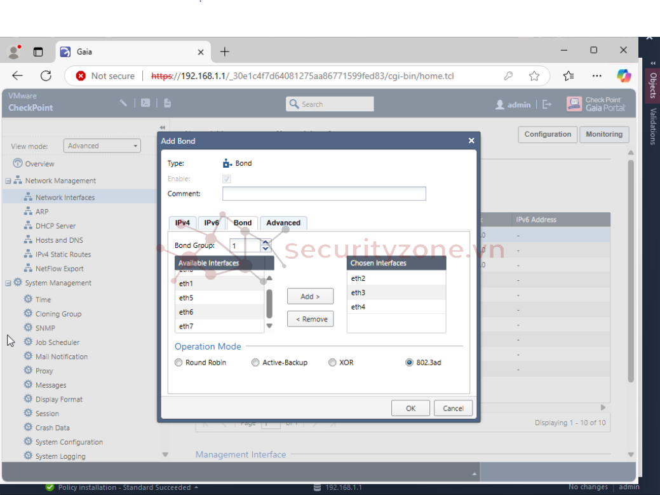Viewport: 660px width, 495px height.
Task: Confirm the bond with OK
Action: click(410, 409)
